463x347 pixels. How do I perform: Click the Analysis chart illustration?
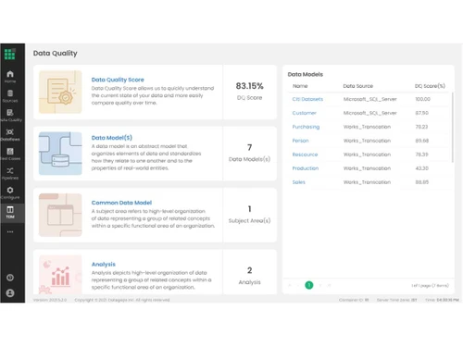pyautogui.click(x=60, y=275)
